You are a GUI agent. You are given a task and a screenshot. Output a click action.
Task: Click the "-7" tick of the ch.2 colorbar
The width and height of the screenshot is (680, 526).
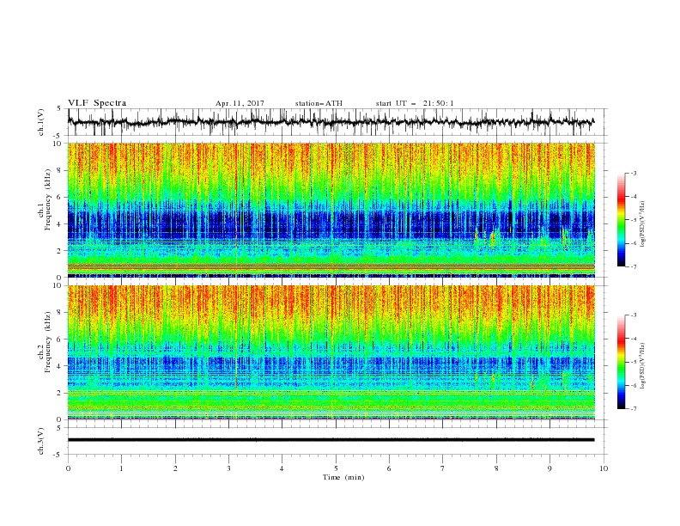pyautogui.click(x=633, y=408)
